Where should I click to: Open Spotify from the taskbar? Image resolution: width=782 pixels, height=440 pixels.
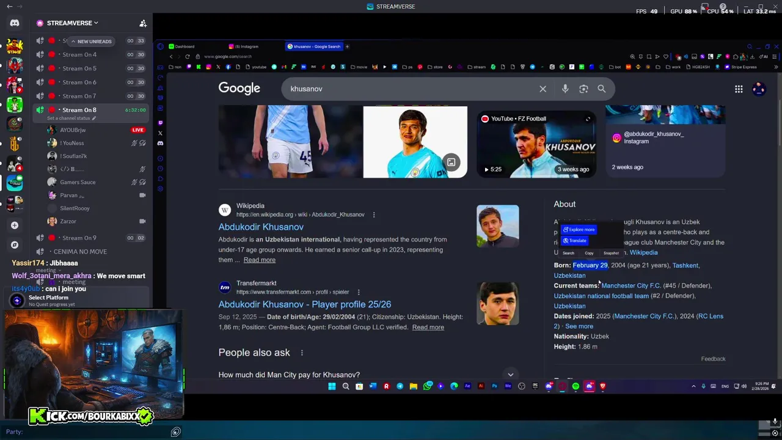(x=576, y=386)
